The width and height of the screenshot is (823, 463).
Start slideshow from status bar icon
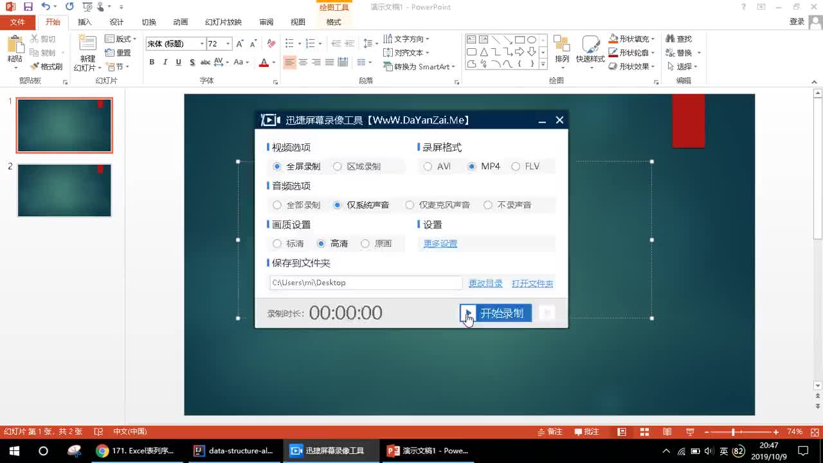click(x=690, y=432)
